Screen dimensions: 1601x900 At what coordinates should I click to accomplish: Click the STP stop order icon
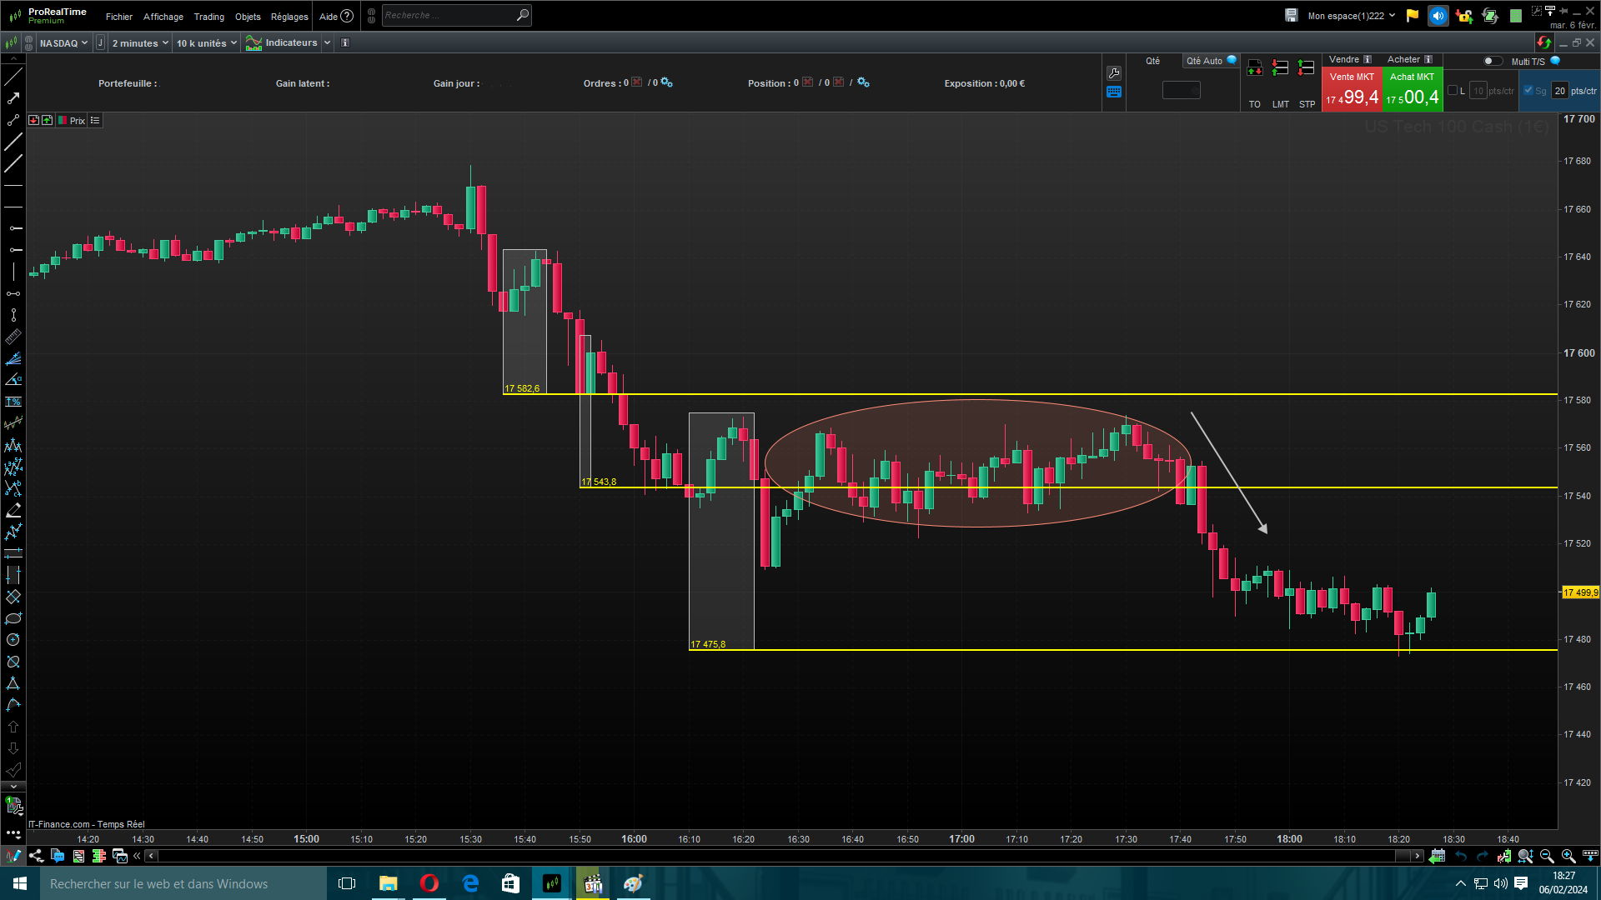[1307, 68]
